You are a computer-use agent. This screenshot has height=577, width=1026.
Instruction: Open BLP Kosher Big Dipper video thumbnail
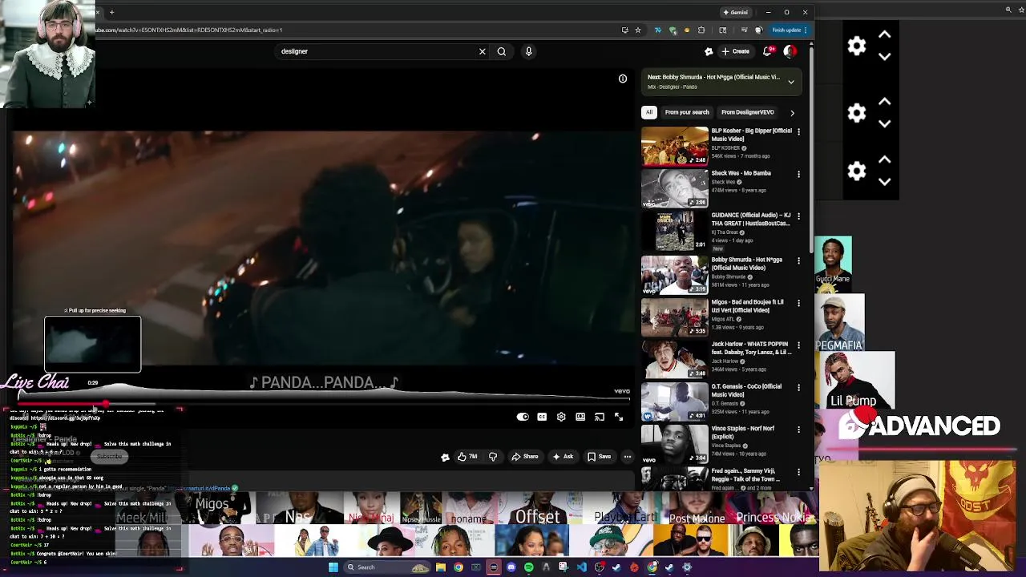pyautogui.click(x=675, y=146)
